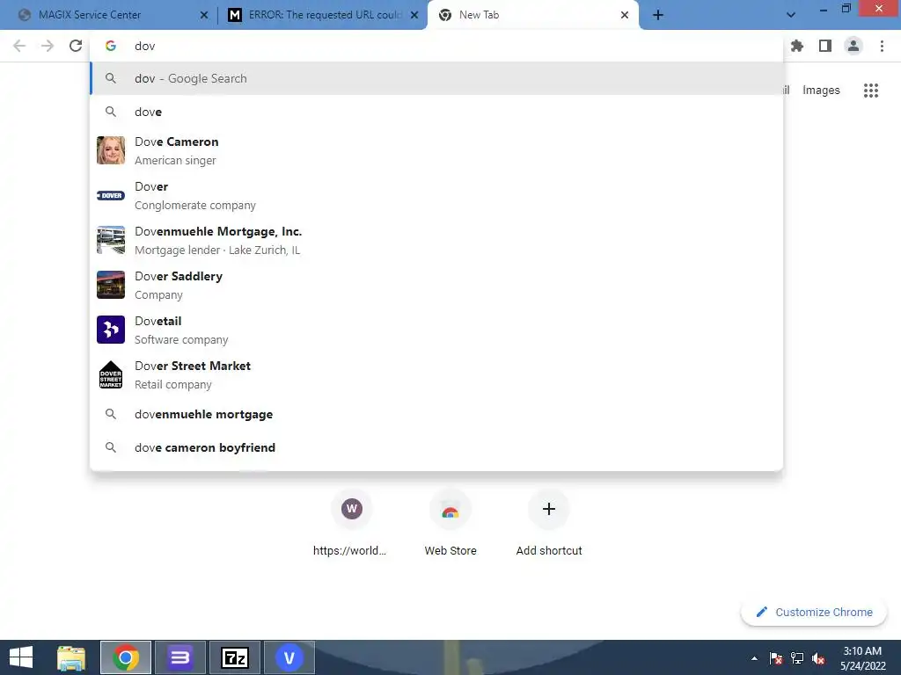901x675 pixels.
Task: Toggle the side panel icon
Action: tap(825, 46)
